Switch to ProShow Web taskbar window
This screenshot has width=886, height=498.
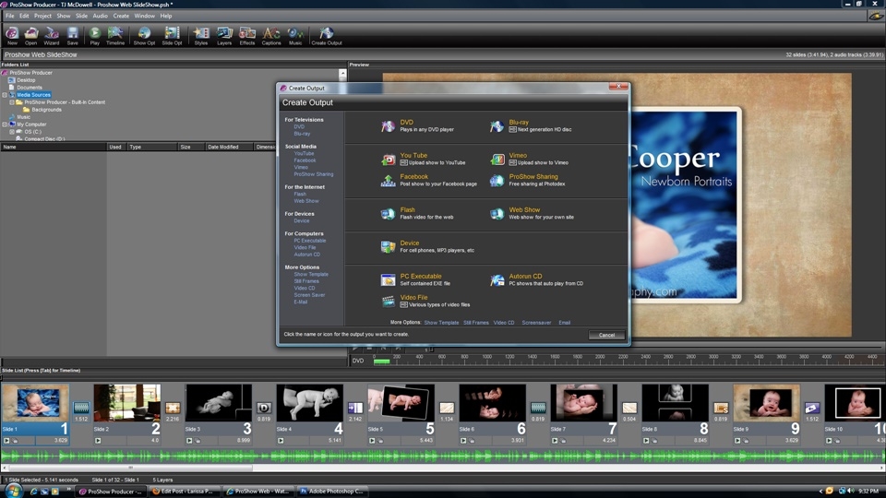(x=258, y=492)
